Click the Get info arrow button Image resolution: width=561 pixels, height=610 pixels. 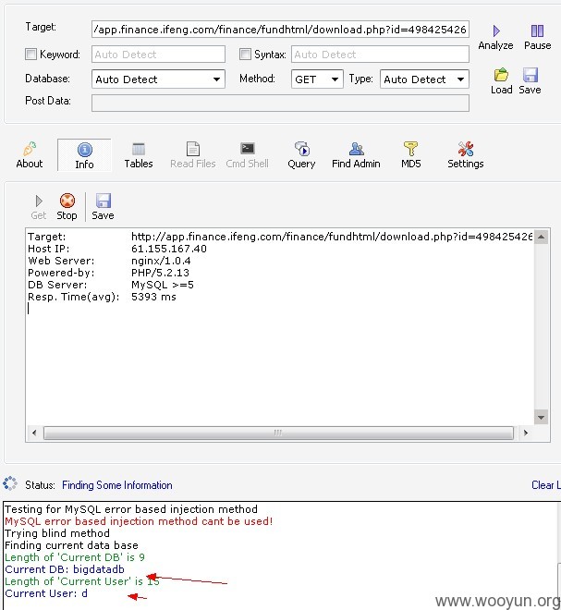click(x=39, y=207)
